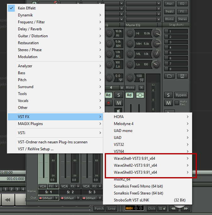Expand the WaveShell2-VST3 9.91_x64 submenu

coord(148,165)
